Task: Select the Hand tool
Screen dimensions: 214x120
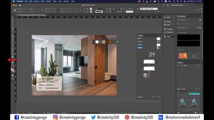Action: point(13,62)
